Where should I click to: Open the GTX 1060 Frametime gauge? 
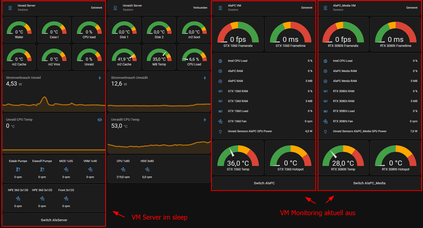[x=290, y=34]
